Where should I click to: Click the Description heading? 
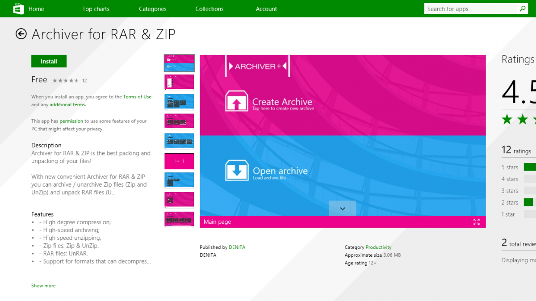click(x=46, y=145)
